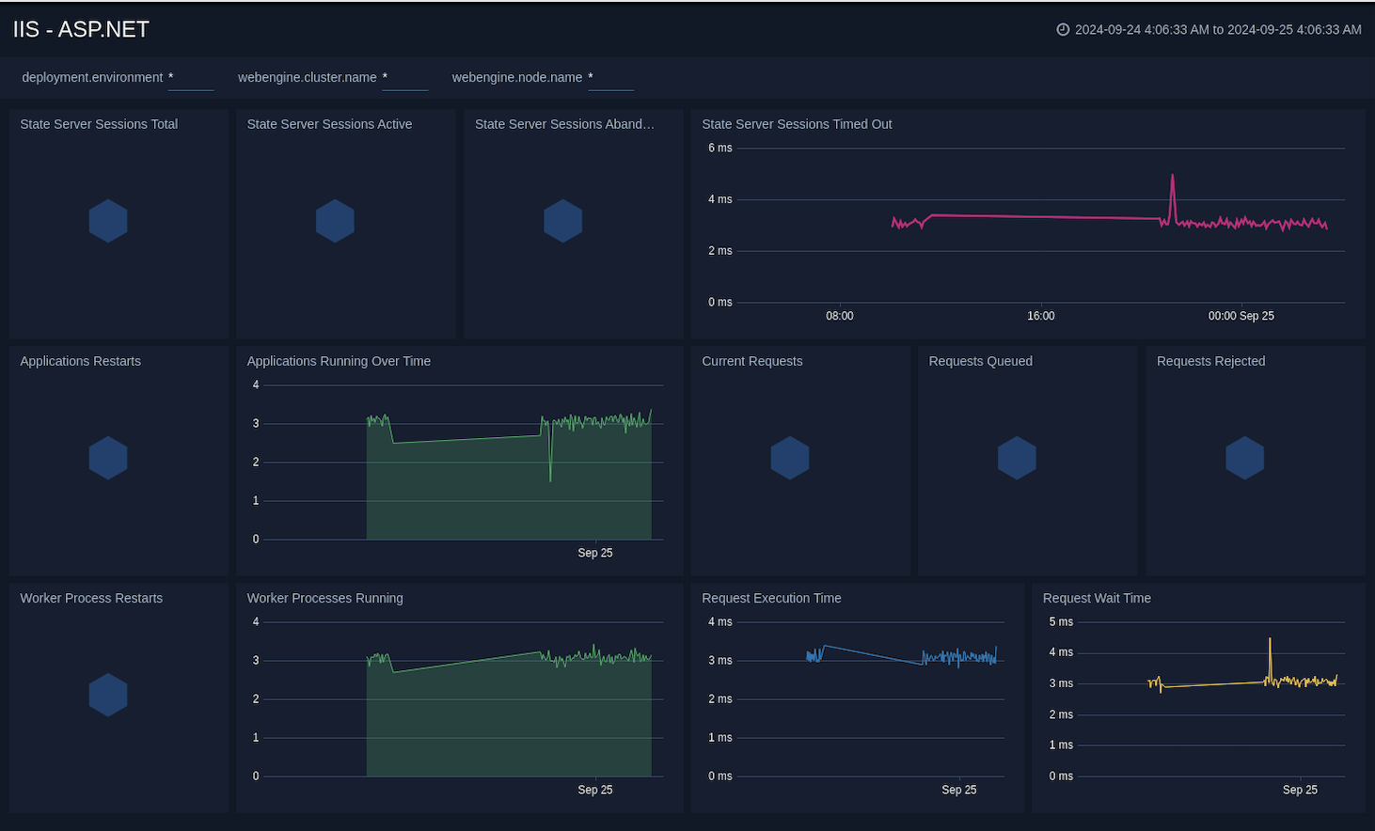The image size is (1375, 831).
Task: Click the 5 ms label in Request Wait Time chart
Action: [1061, 621]
